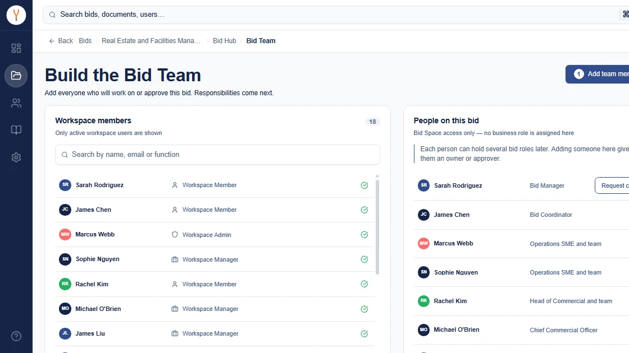The height and width of the screenshot is (353, 629).
Task: Click the Add team member button
Action: point(598,74)
